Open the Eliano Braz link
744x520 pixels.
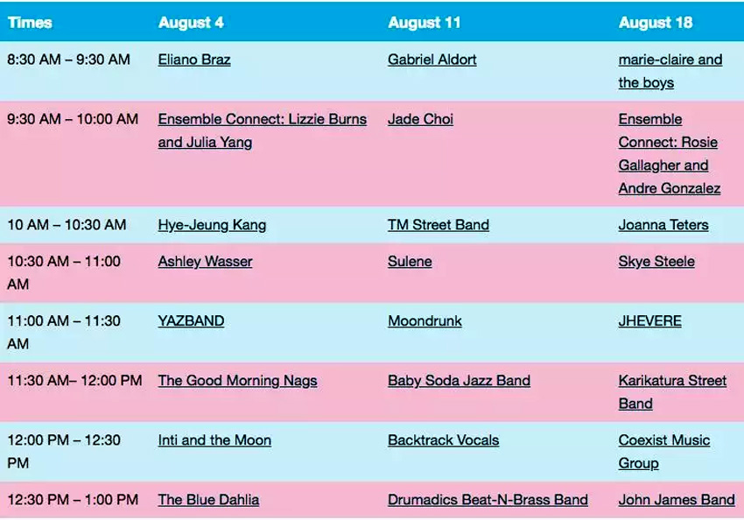pyautogui.click(x=194, y=60)
